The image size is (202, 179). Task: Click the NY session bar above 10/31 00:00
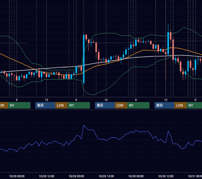[194, 105]
